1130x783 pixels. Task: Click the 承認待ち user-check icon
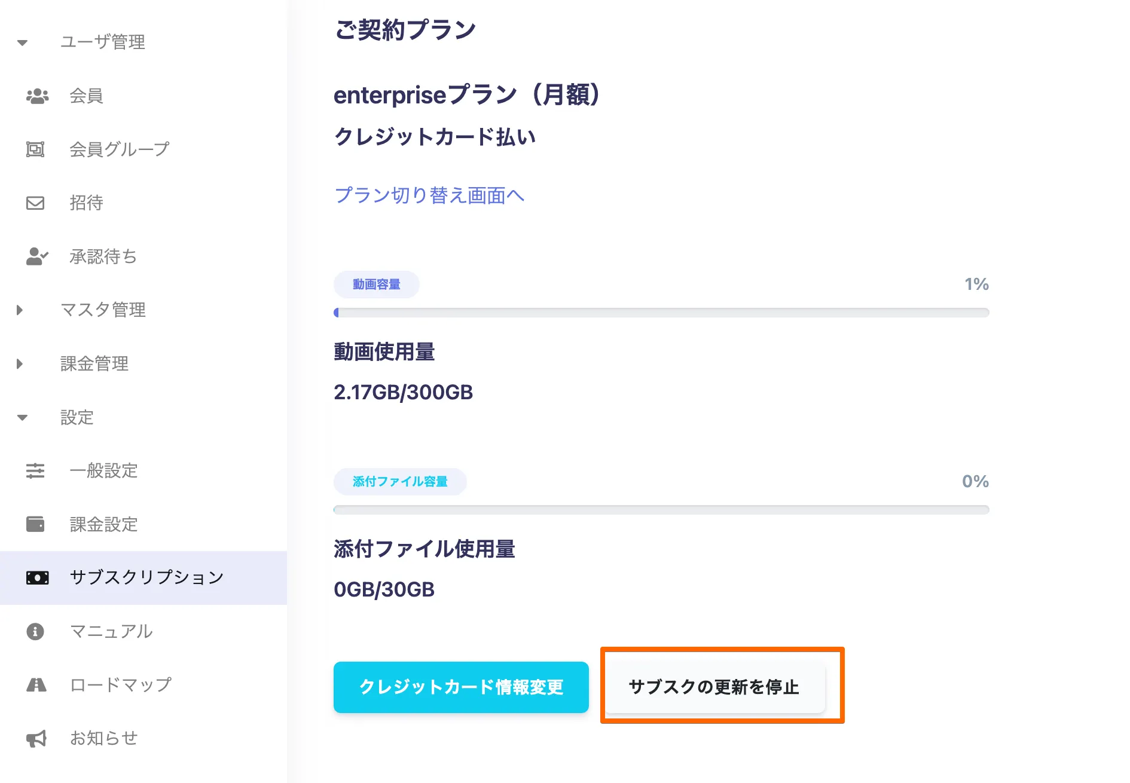click(37, 256)
